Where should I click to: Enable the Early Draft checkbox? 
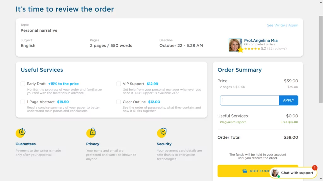[23, 84]
